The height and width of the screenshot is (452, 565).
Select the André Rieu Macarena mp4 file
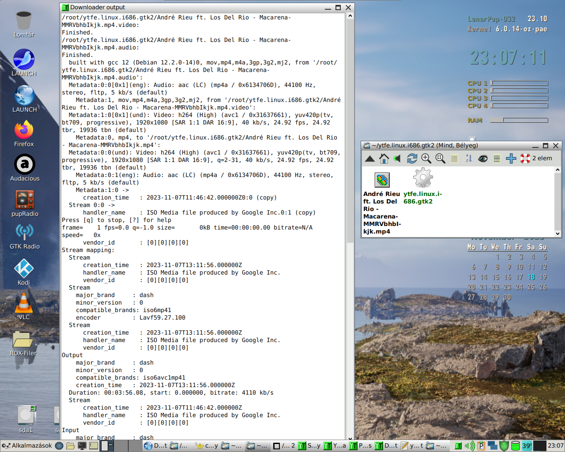point(382,203)
